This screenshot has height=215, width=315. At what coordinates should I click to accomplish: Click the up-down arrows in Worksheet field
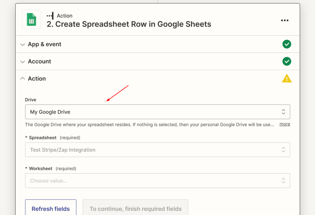pyautogui.click(x=283, y=181)
